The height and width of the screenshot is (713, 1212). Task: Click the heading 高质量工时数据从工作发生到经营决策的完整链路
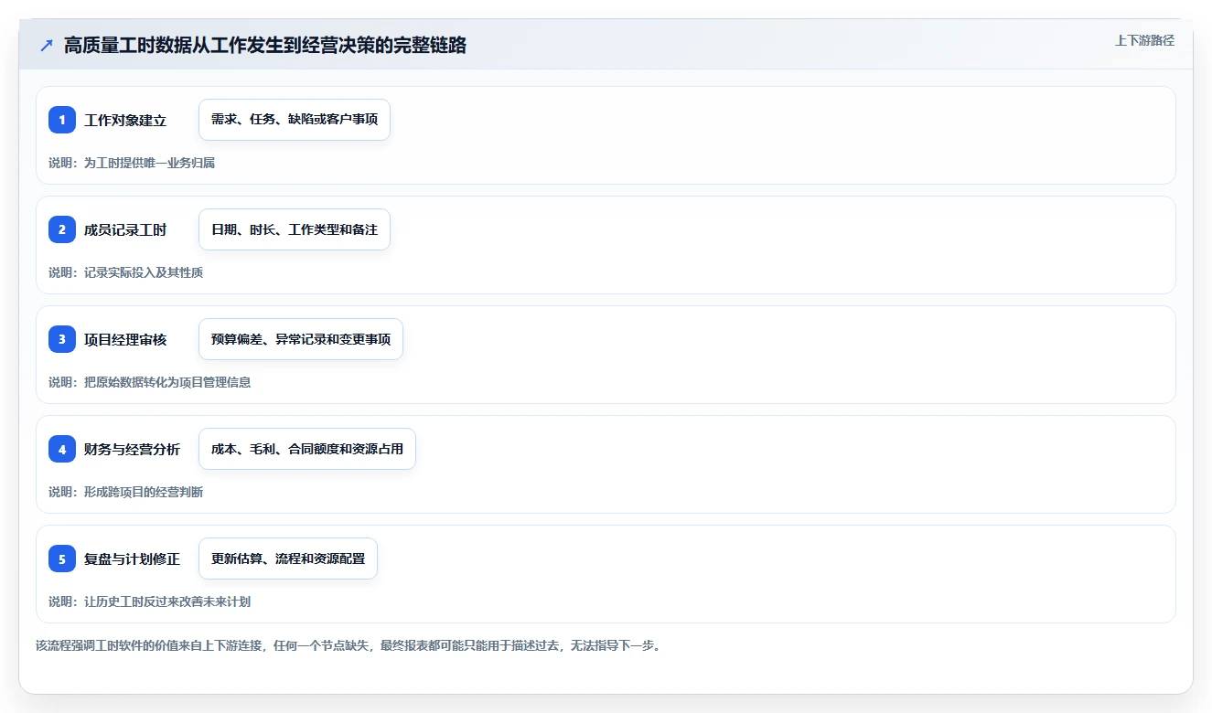pos(265,46)
